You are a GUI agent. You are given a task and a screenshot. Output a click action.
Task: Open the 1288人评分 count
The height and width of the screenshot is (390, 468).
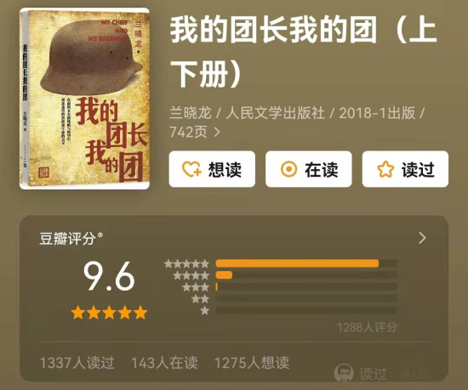[x=367, y=327]
